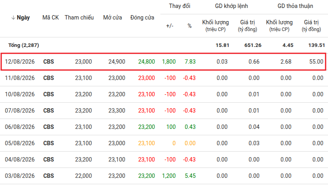Select the date 05/08/2026
The height and width of the screenshot is (187, 328).
(20, 143)
